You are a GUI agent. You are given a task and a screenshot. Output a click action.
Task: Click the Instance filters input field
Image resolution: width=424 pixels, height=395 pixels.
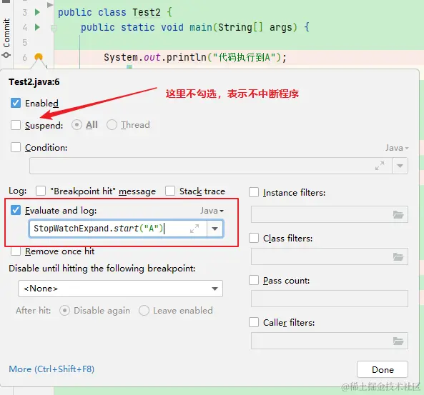point(330,214)
